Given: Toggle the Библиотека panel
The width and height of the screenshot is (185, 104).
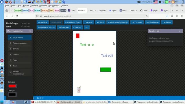Looking at the screenshot, I should (64, 27).
